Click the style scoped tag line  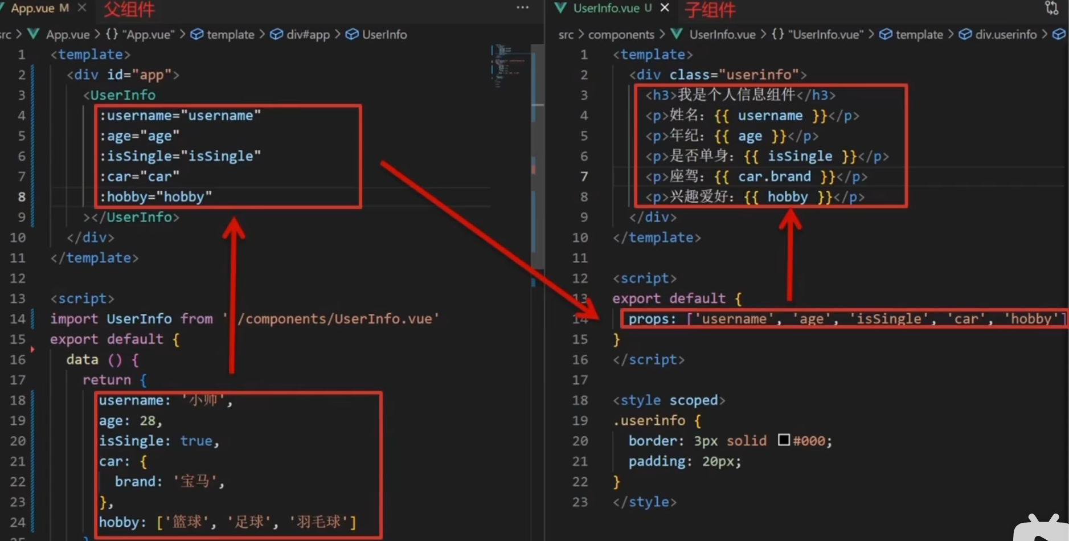(669, 400)
